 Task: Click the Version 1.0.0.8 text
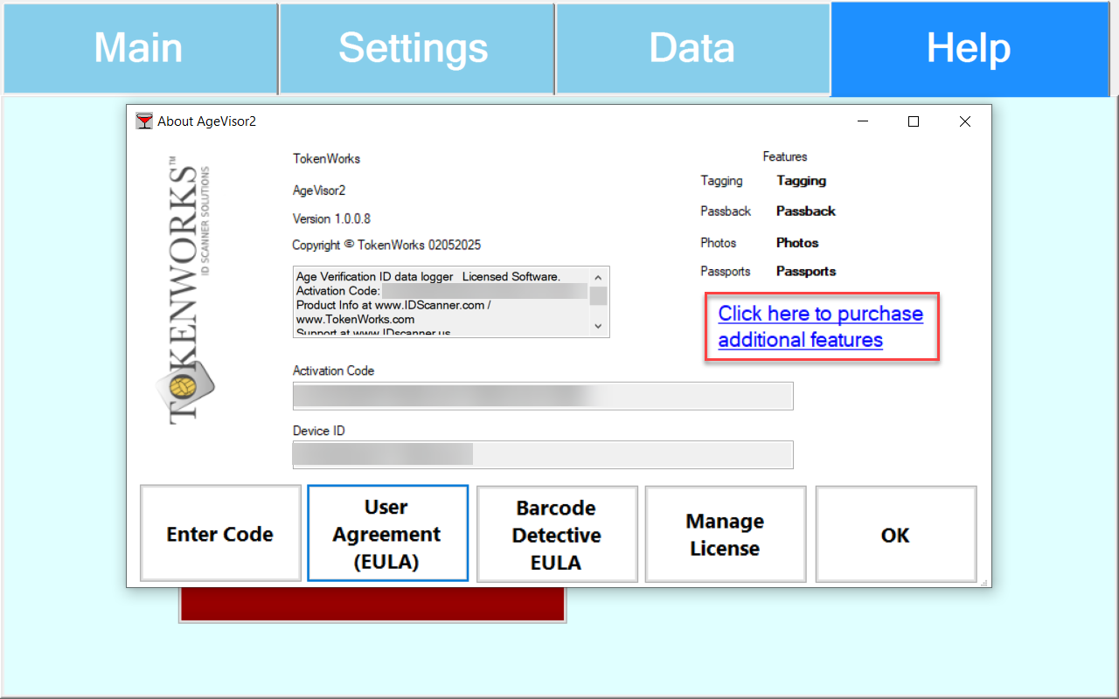(331, 218)
